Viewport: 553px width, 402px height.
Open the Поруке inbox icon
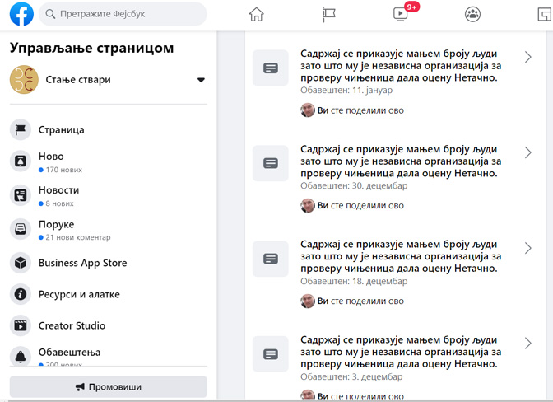point(21,229)
